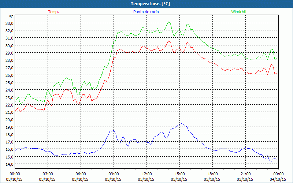The height and width of the screenshot is (183, 293).
Task: Click the '24,0' y-axis value
Action: (10, 90)
